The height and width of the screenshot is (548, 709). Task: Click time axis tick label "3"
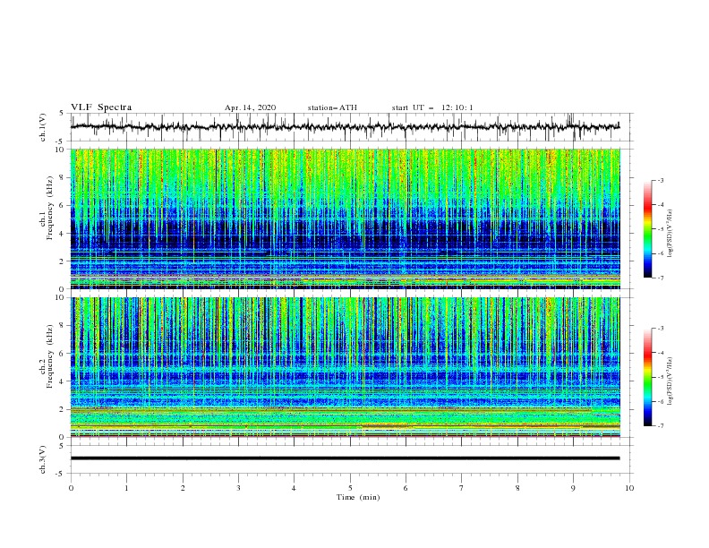(238, 488)
